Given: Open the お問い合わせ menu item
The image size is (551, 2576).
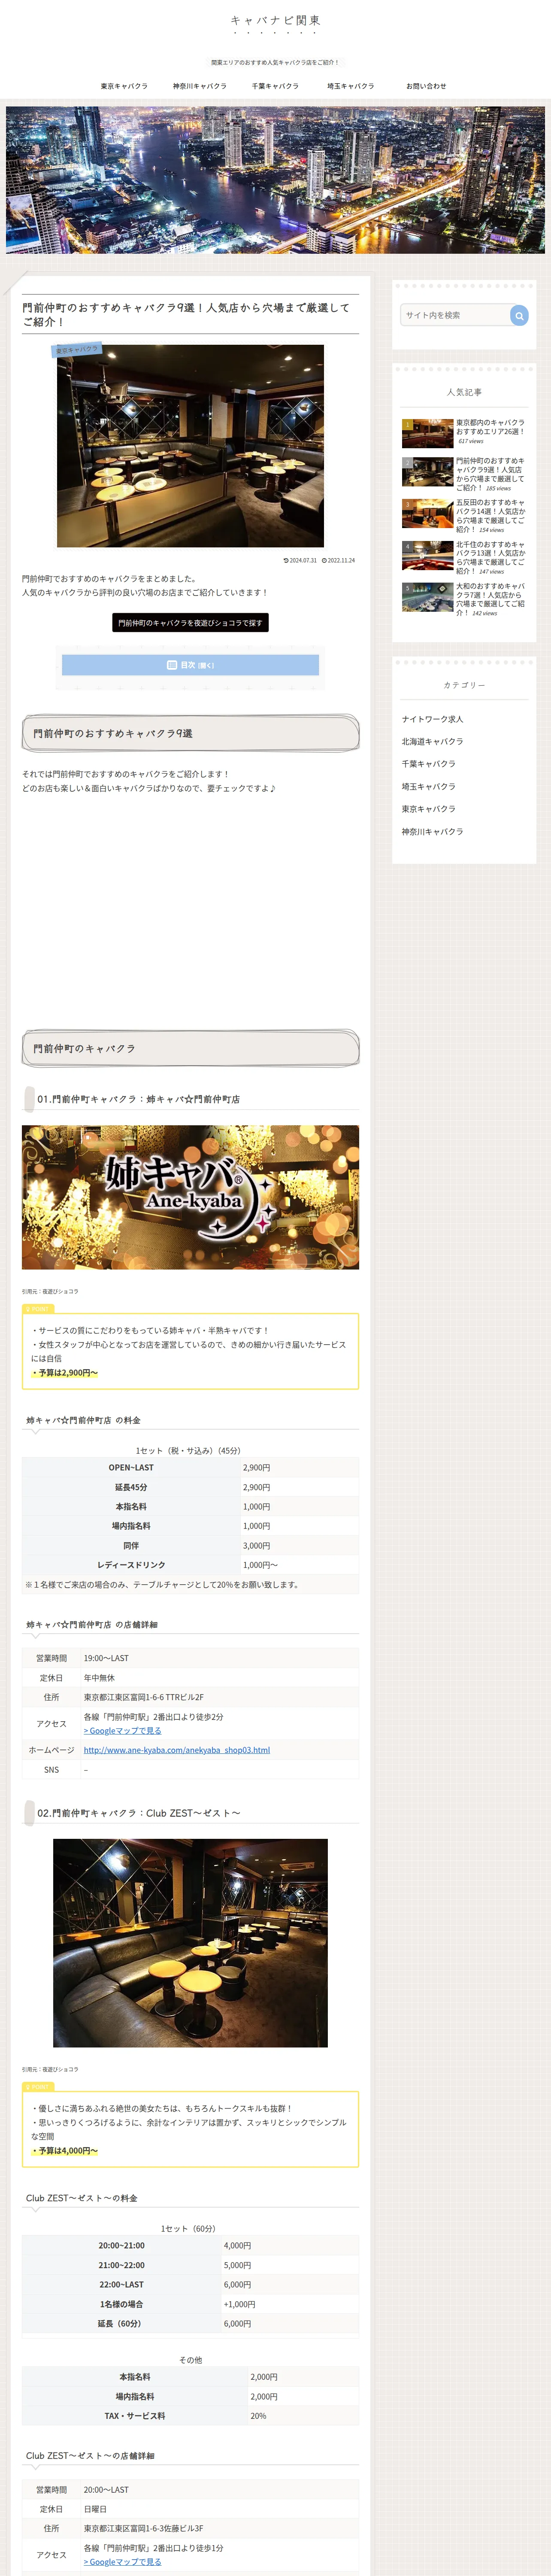Looking at the screenshot, I should coord(426,86).
